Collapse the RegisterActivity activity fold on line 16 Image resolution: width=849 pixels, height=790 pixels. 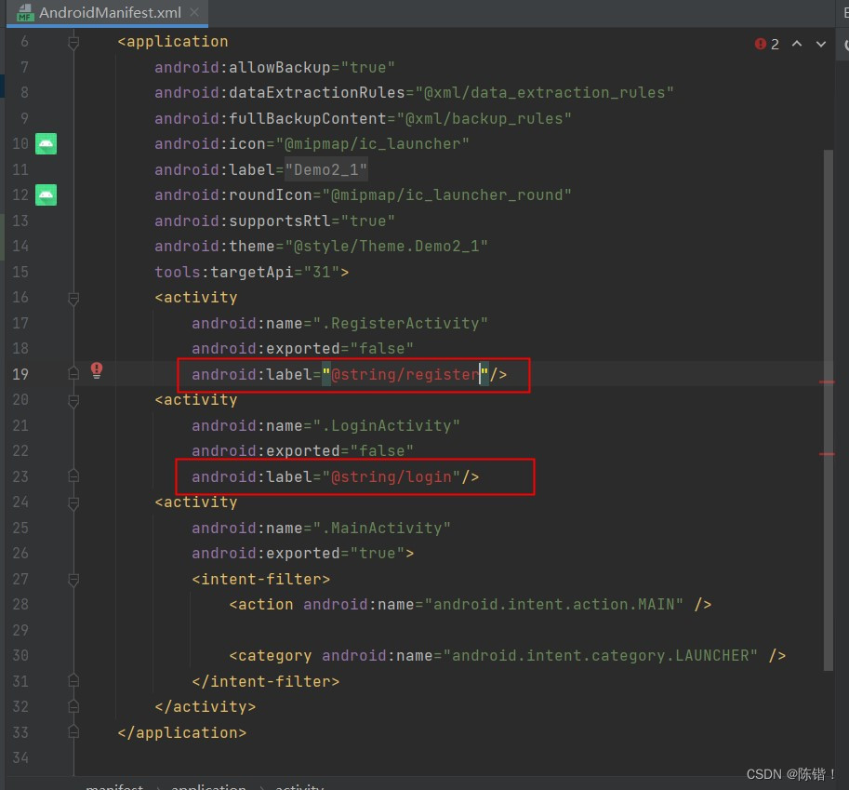pos(73,298)
